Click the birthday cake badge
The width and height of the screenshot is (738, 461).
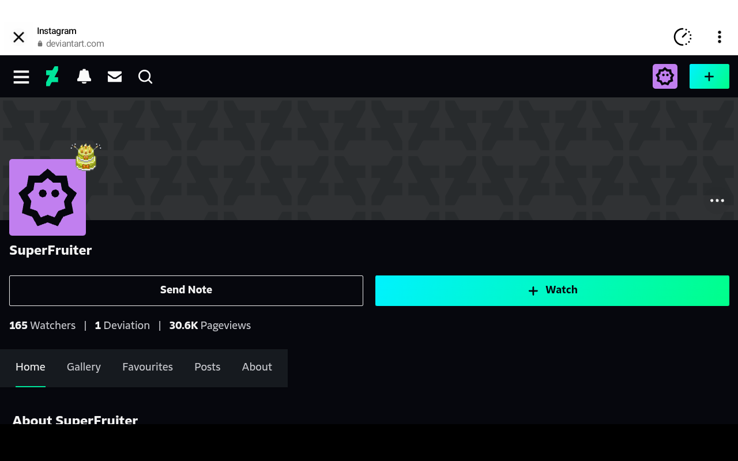point(86,157)
